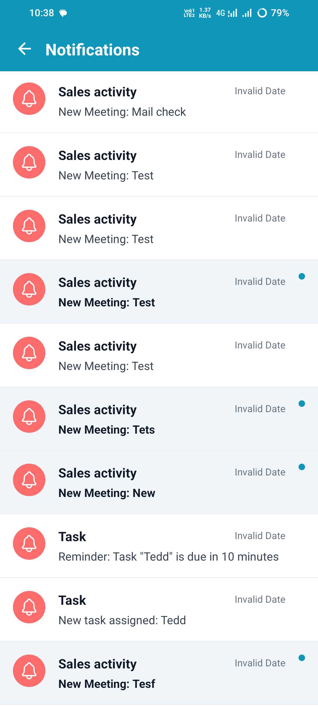
Task: Tap Invalid Date on Mail check notification
Action: coord(260,91)
